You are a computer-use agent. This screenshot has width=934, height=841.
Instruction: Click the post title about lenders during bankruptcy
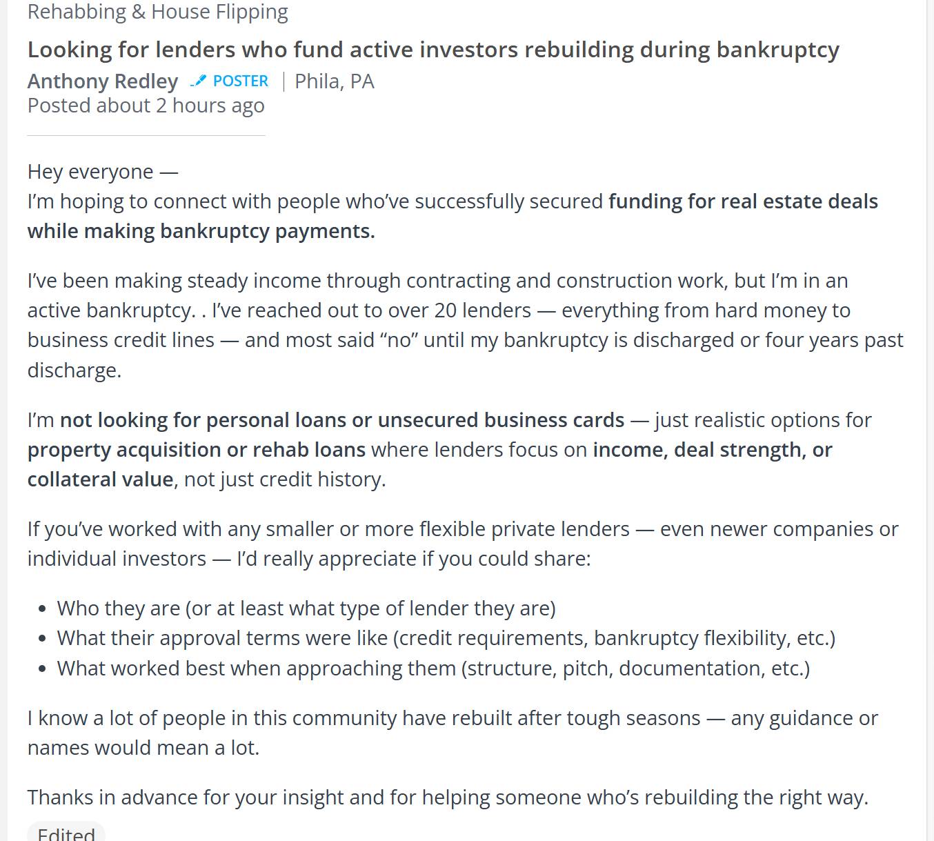(x=433, y=50)
